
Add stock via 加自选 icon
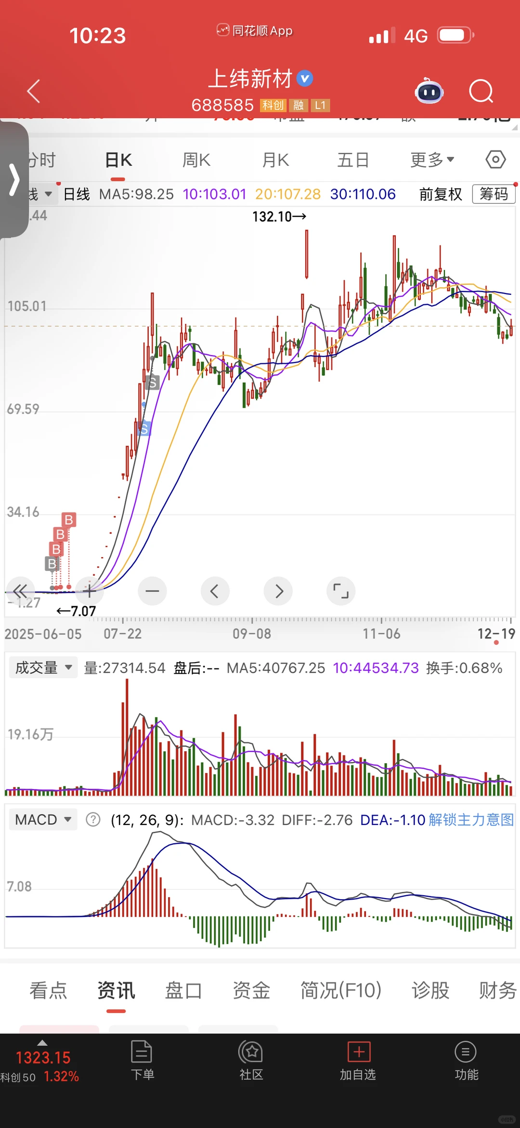(x=358, y=1060)
